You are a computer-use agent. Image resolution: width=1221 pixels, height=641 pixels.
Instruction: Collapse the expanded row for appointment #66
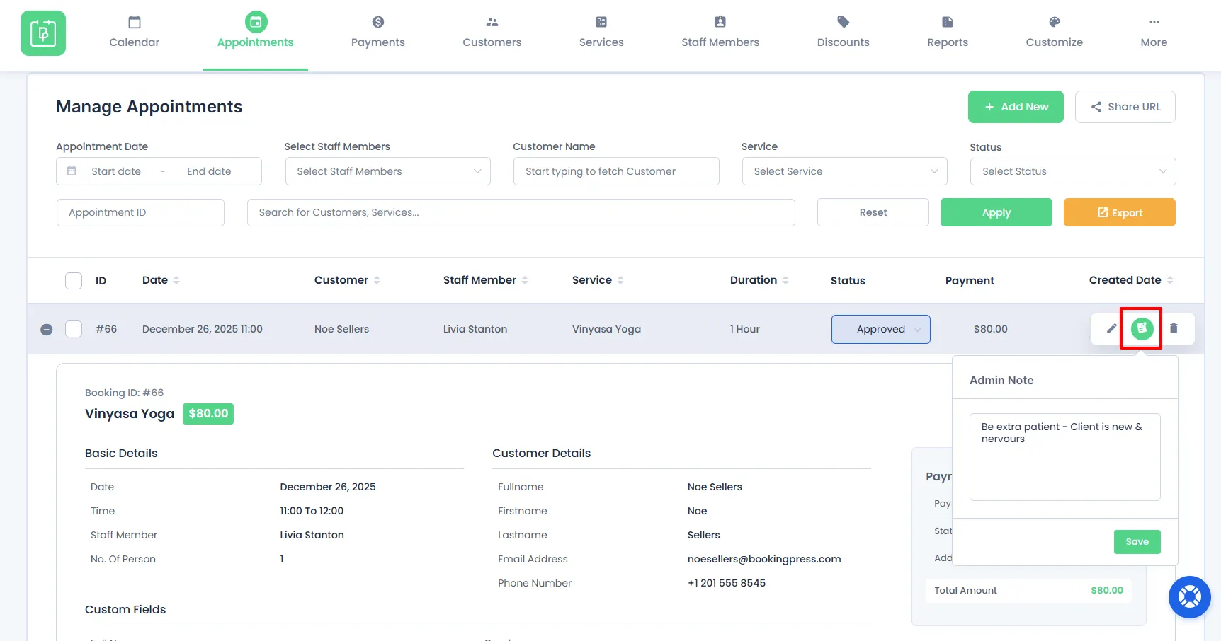(x=47, y=330)
